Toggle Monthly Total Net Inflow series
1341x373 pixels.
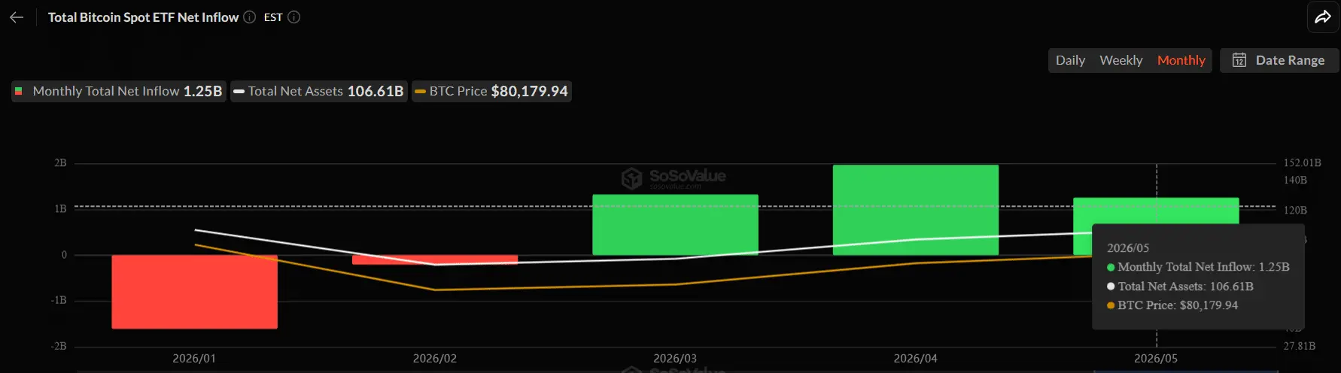[119, 91]
